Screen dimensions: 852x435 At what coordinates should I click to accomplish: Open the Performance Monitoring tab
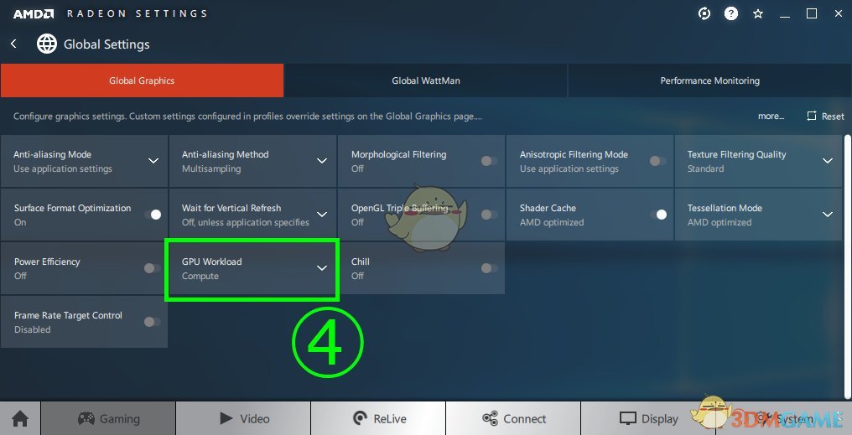(709, 80)
